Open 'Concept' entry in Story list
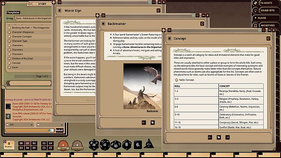 point(16,63)
